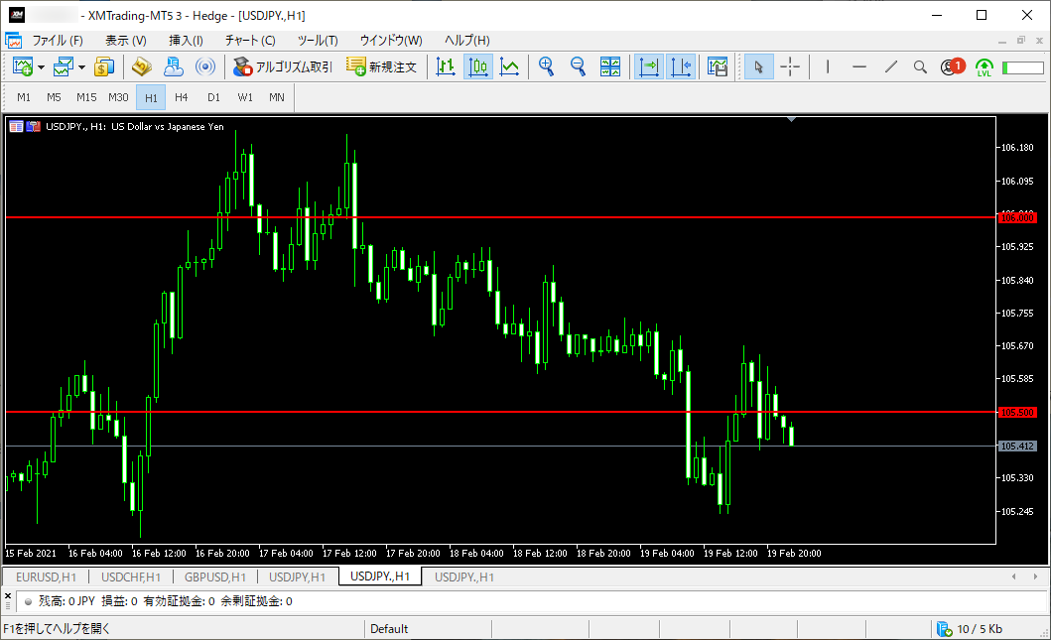Image resolution: width=1051 pixels, height=640 pixels.
Task: Click the zoom in magnifier icon
Action: click(x=546, y=66)
